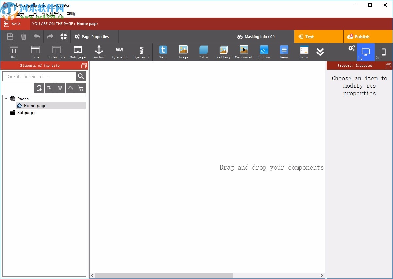Open the 许可证升级 menu
The width and height of the screenshot is (393, 279).
[52, 14]
